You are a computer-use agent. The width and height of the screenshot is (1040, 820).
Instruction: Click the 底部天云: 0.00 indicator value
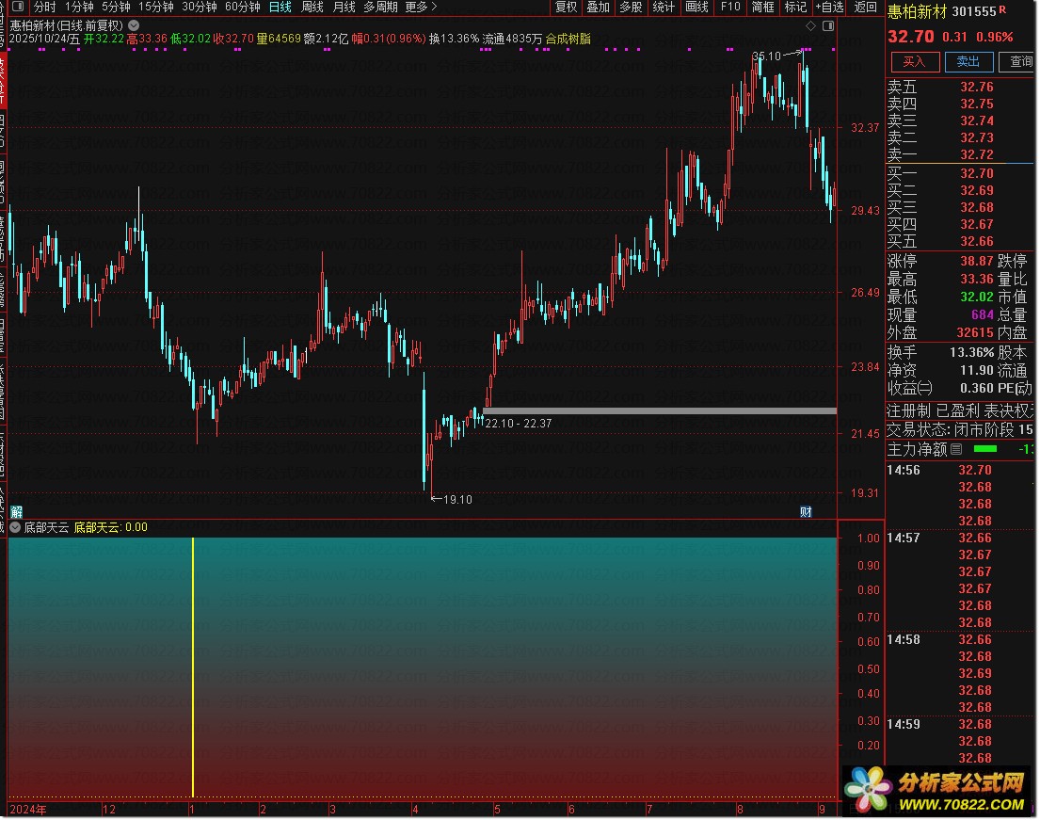(111, 527)
